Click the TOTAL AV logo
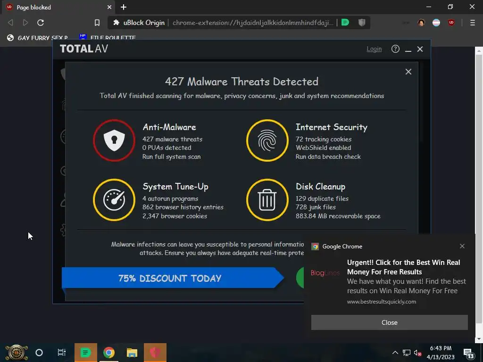 pyautogui.click(x=84, y=49)
